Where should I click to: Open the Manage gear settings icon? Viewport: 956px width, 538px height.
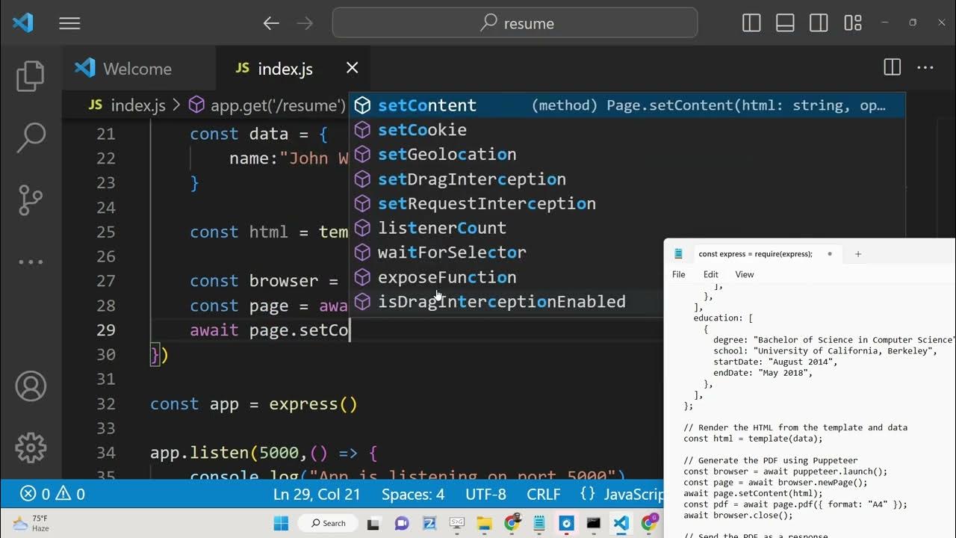(x=31, y=448)
